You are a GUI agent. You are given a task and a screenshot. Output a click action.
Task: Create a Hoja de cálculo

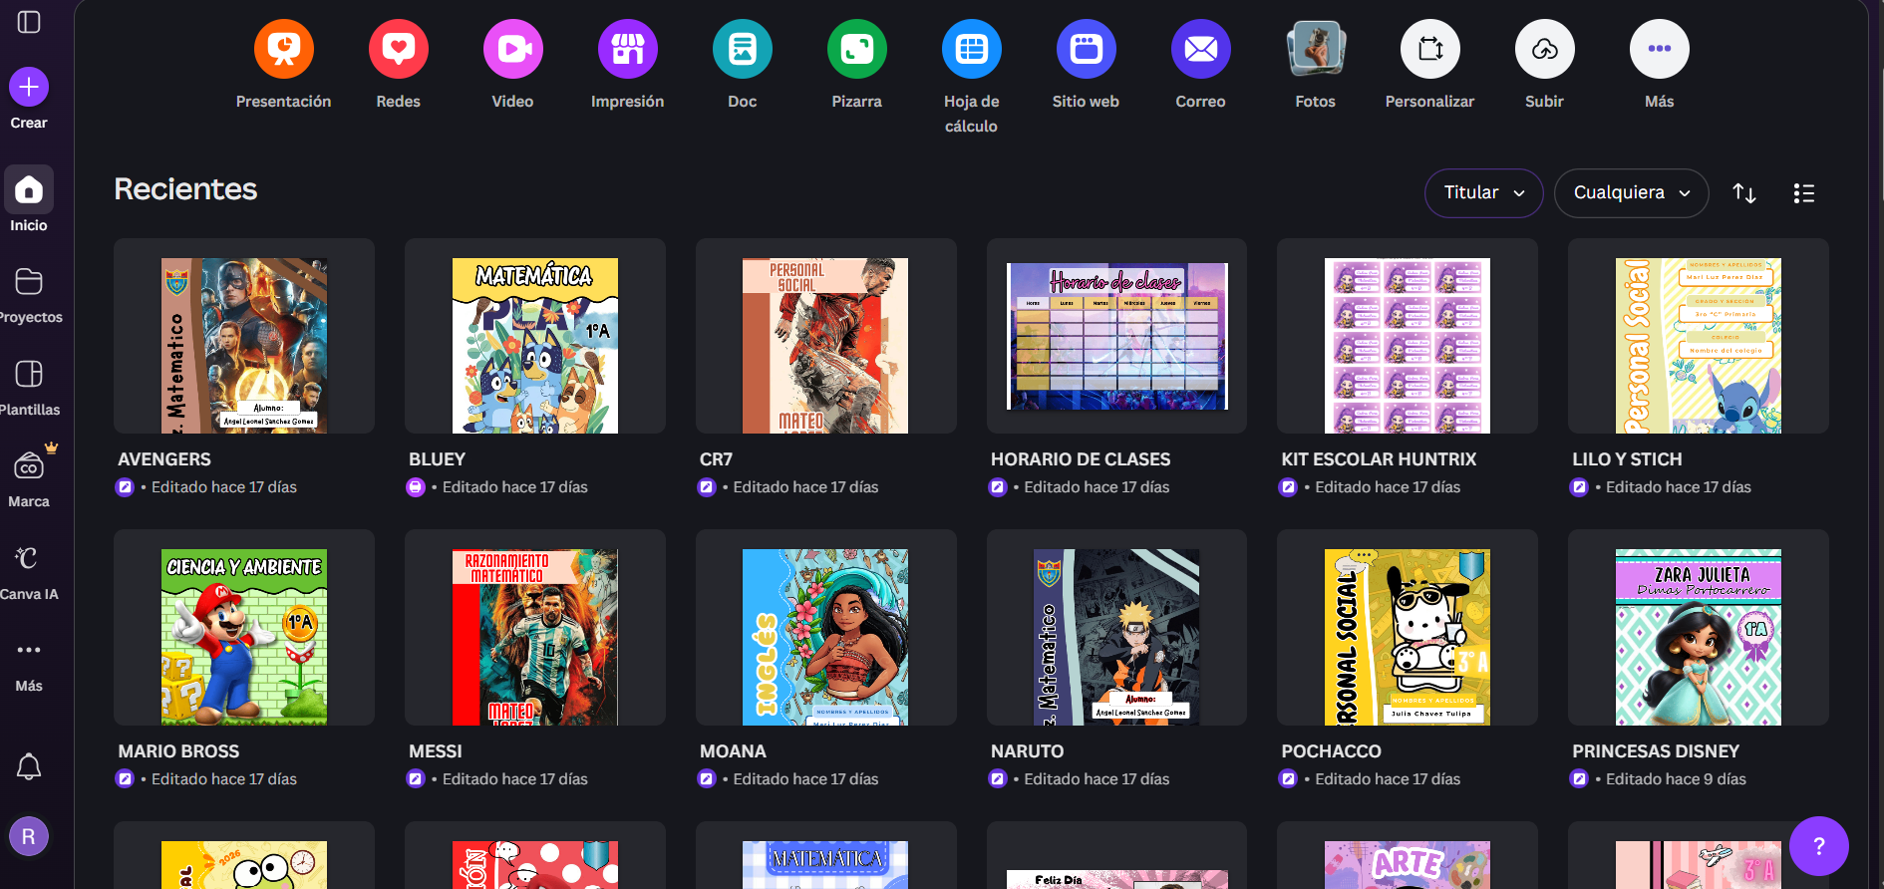click(x=972, y=49)
